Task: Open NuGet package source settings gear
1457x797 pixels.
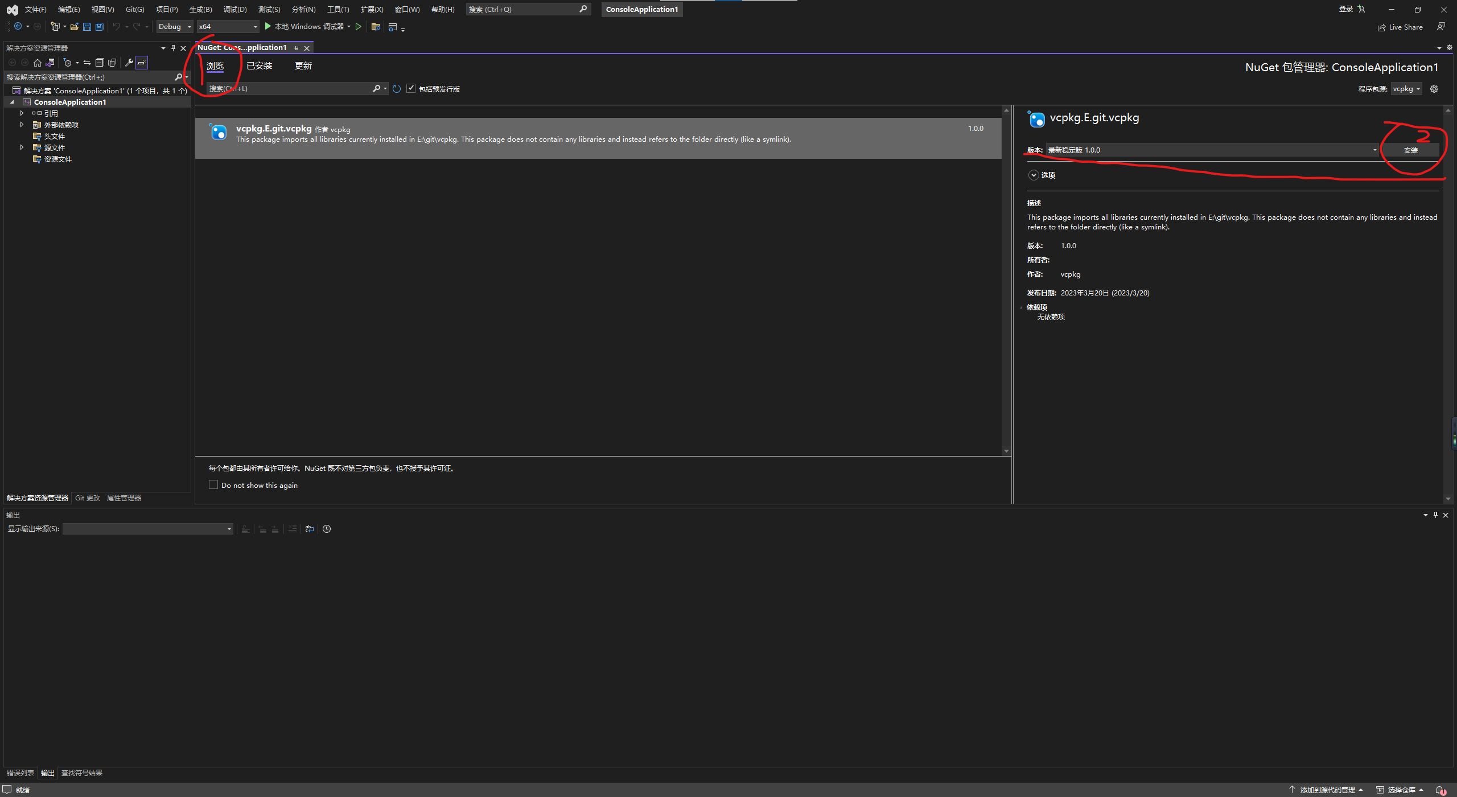Action: pos(1434,89)
